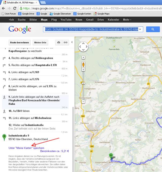This screenshot has height=172, width=162.
Task: Open the search box dropdown arrow
Action: coord(140,29)
